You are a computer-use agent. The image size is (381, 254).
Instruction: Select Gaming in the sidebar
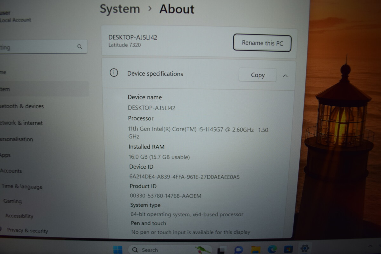click(12, 201)
